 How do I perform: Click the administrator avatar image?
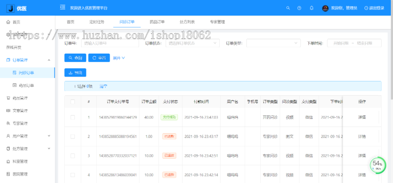325,8
